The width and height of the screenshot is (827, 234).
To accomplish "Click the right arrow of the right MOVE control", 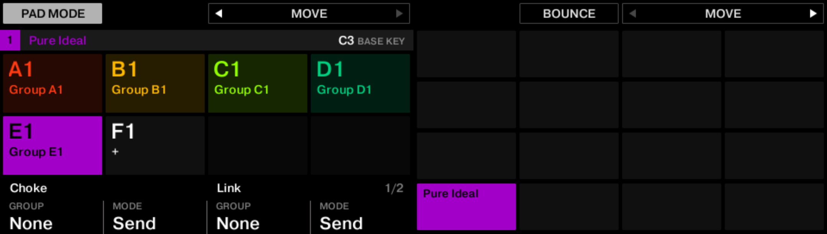I will (814, 13).
